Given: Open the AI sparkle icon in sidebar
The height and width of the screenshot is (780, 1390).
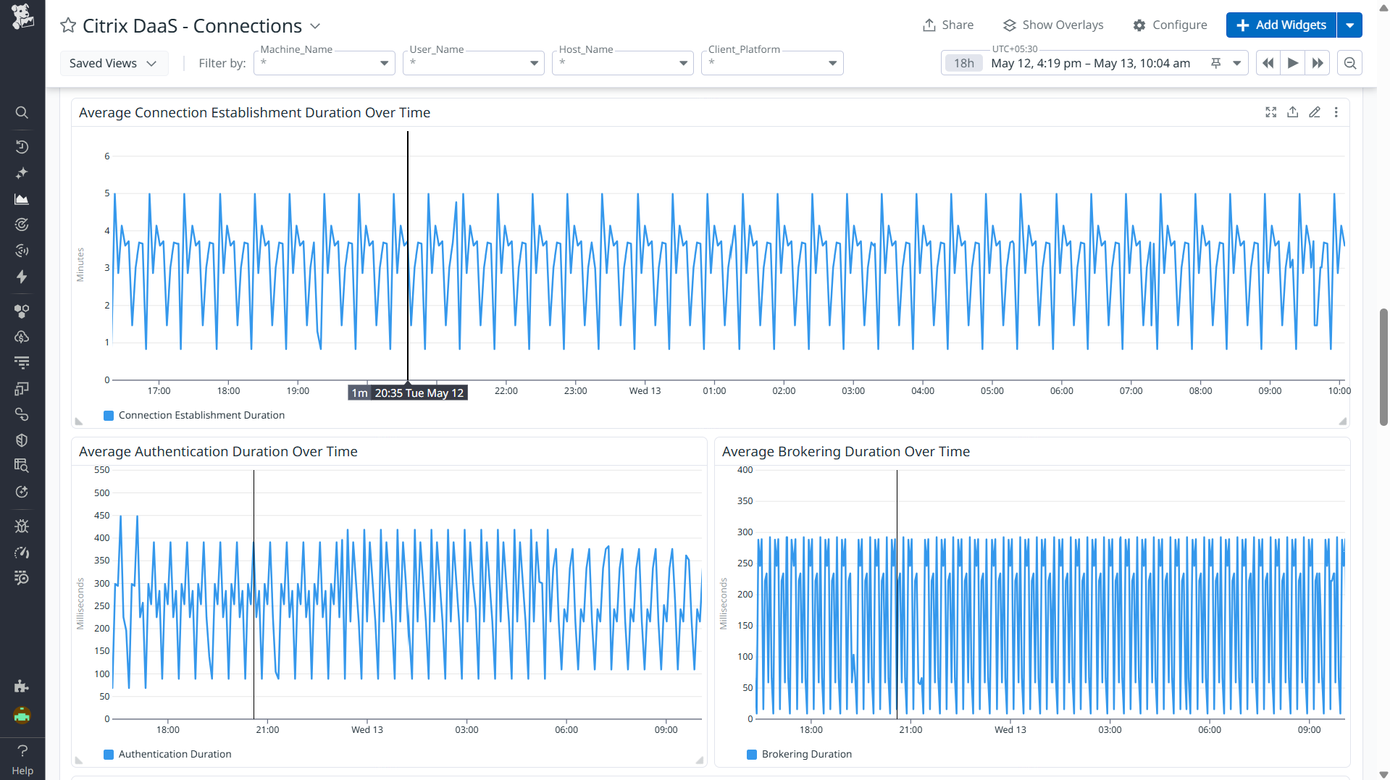Looking at the screenshot, I should coord(22,173).
